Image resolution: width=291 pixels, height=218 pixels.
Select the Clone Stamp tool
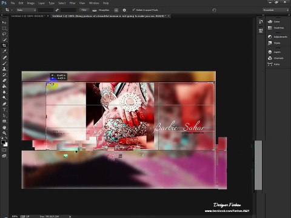4,69
